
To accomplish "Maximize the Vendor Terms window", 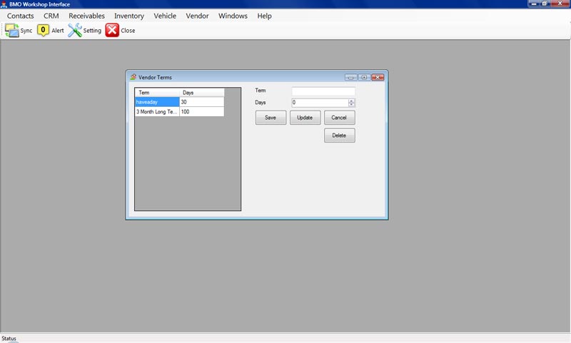I will (x=364, y=77).
